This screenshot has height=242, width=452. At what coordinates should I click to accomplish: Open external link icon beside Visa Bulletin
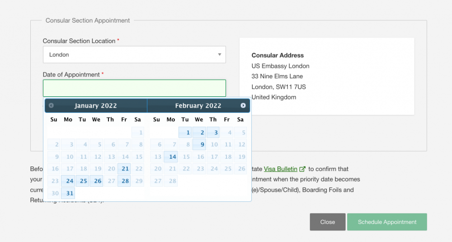(303, 169)
